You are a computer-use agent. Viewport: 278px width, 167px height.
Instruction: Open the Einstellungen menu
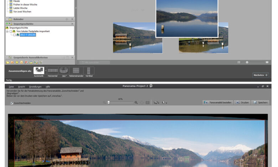(35, 87)
